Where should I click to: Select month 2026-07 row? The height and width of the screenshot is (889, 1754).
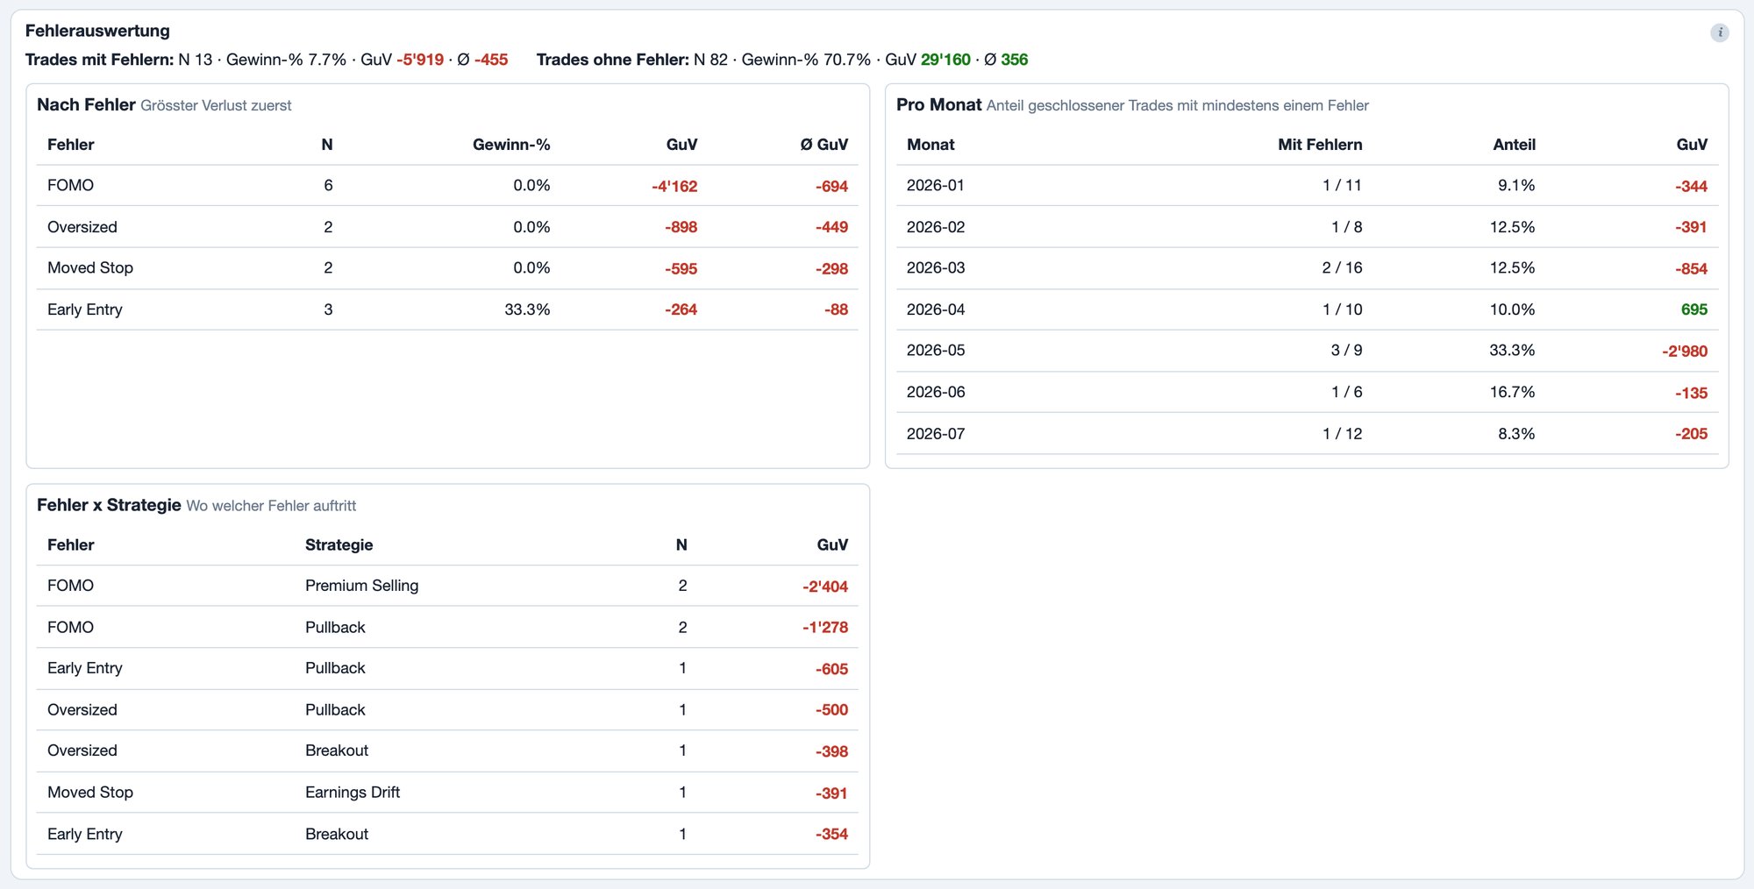click(1307, 433)
